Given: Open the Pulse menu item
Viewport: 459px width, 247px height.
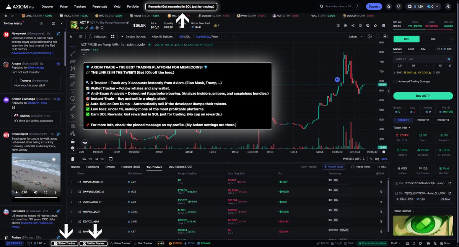Looking at the screenshot, I should (64, 6).
